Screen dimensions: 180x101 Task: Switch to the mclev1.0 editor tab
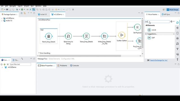tap(42, 14)
